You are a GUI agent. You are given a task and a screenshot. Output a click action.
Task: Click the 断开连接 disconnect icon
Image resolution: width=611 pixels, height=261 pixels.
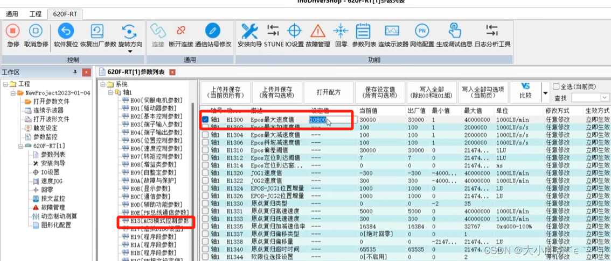pyautogui.click(x=181, y=31)
